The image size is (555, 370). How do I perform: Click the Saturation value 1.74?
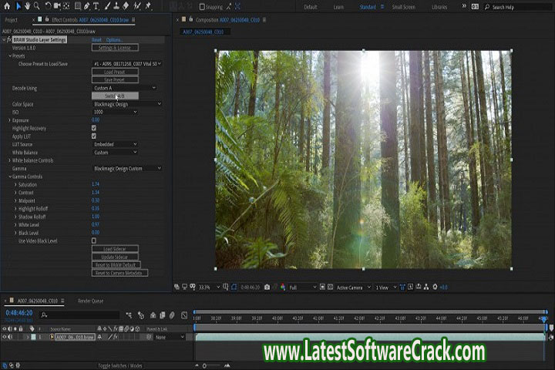[x=96, y=184]
